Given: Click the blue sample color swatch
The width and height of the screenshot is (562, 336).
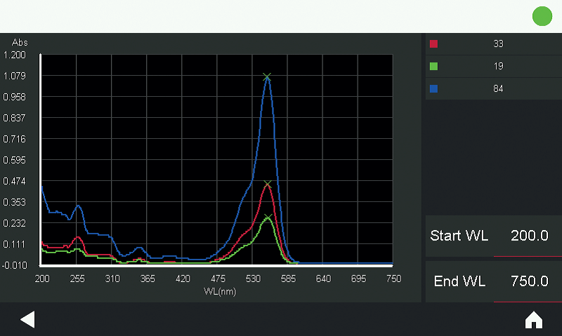Looking at the screenshot, I should tap(433, 89).
